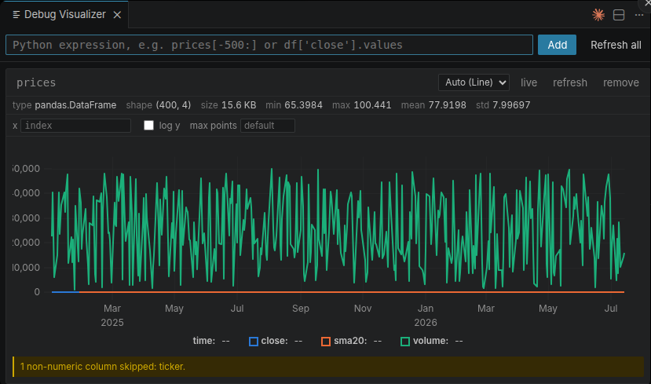Enable the log y checkbox

click(148, 126)
